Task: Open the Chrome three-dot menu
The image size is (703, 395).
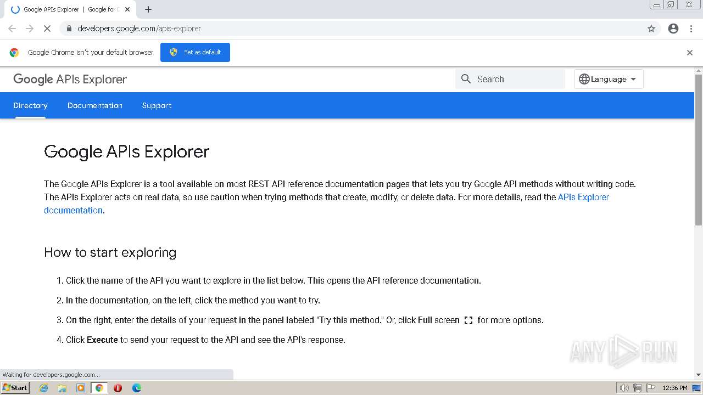Action: 691,29
